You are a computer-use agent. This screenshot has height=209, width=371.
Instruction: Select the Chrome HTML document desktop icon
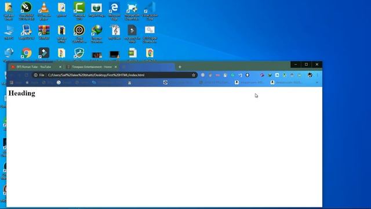[150, 53]
